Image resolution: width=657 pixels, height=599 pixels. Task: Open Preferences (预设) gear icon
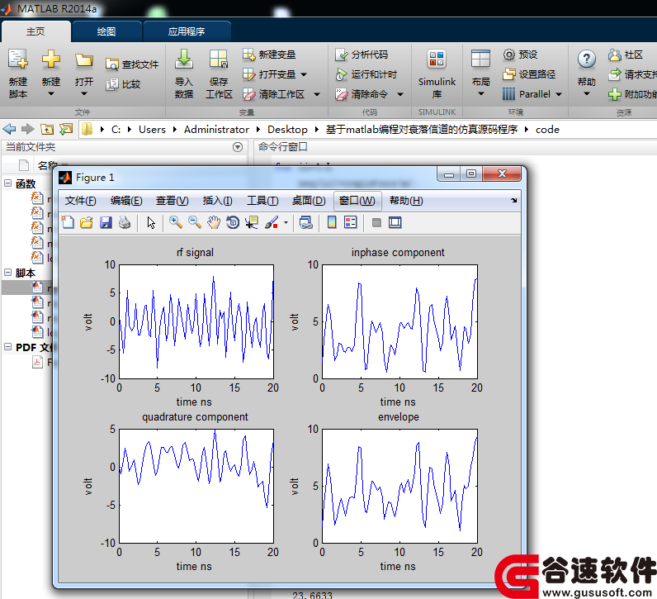click(508, 55)
